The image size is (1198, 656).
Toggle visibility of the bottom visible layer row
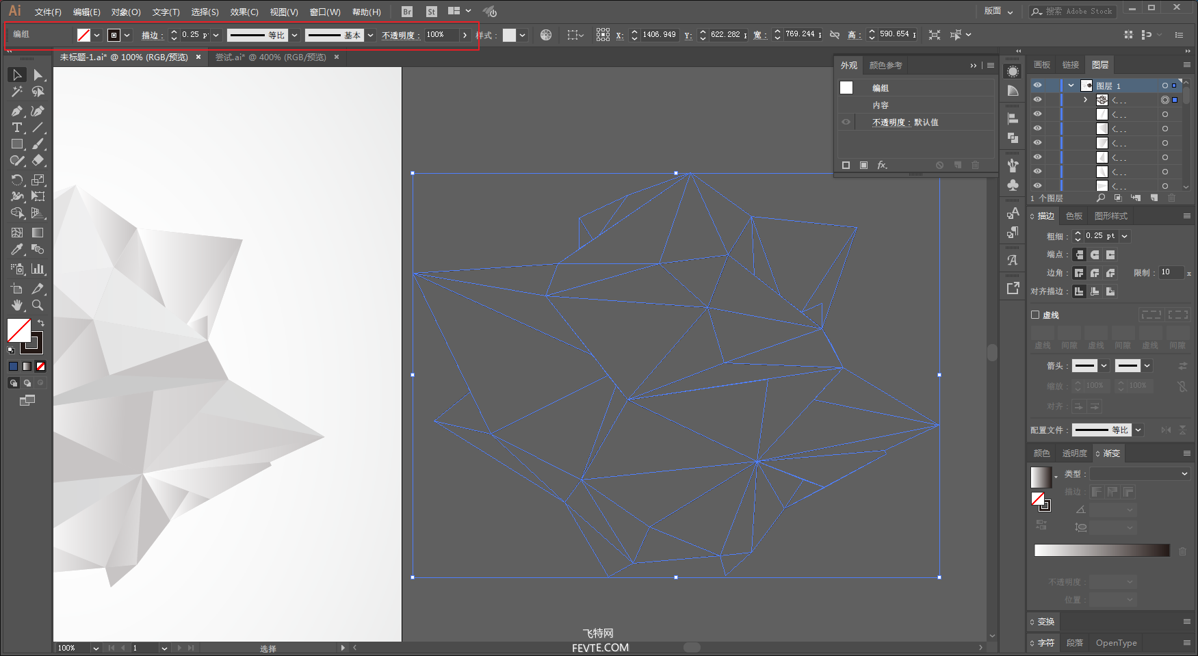(x=1038, y=185)
